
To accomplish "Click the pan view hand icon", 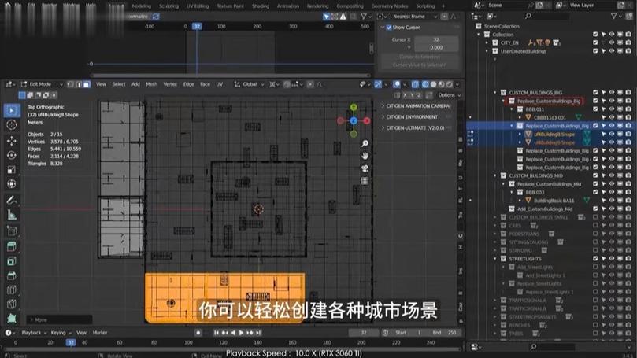I will pos(365,156).
